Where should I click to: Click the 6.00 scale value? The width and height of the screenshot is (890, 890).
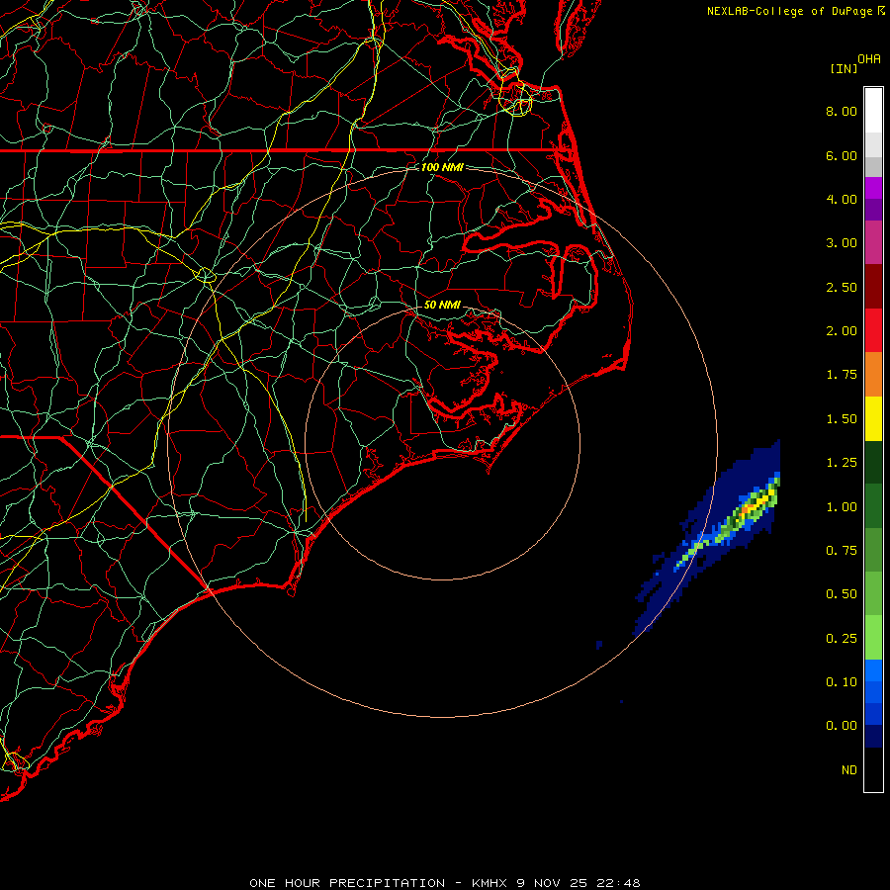[x=842, y=155]
